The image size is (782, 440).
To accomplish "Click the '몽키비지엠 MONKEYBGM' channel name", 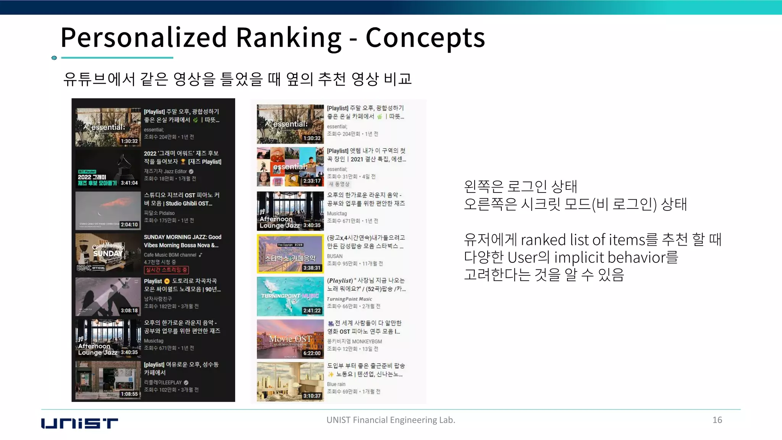I will [x=354, y=341].
